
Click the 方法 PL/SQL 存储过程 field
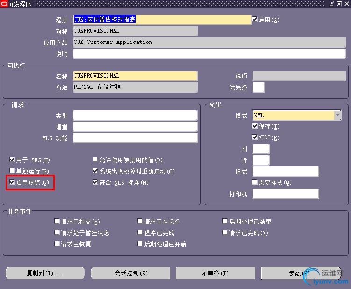(x=135, y=87)
